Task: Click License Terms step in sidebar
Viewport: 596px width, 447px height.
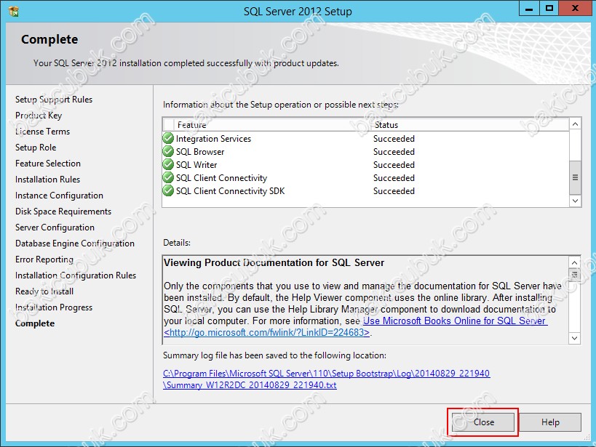Action: tap(42, 132)
